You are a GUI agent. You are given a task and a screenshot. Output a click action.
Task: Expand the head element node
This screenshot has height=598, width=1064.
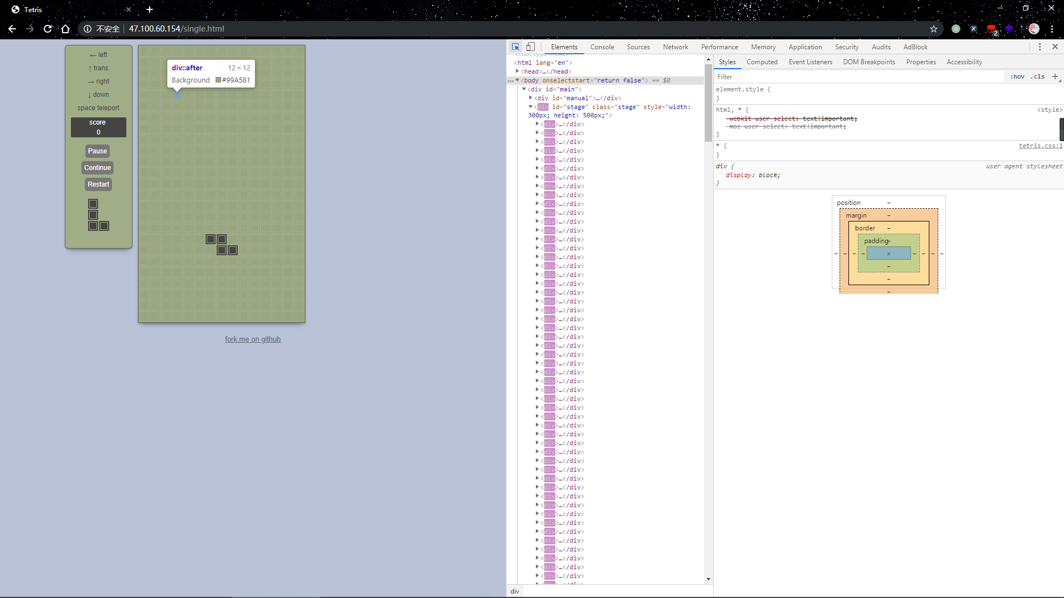click(517, 71)
